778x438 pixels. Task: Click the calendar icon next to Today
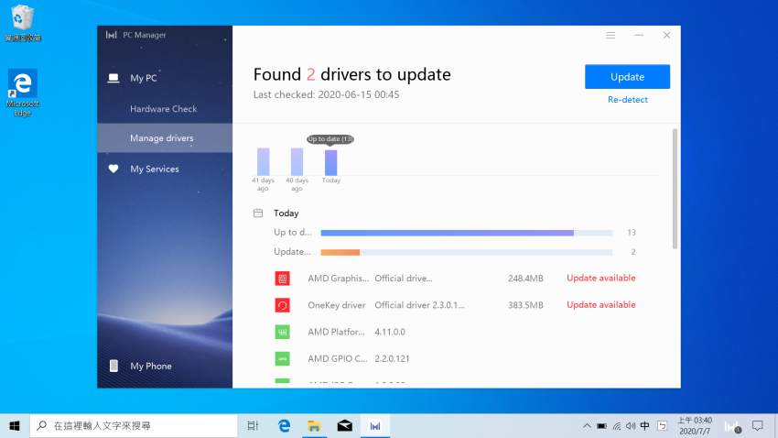tap(258, 213)
